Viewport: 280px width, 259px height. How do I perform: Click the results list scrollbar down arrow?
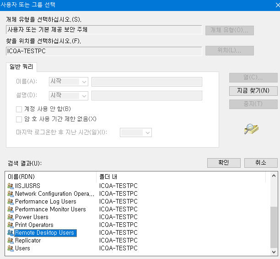(274, 252)
